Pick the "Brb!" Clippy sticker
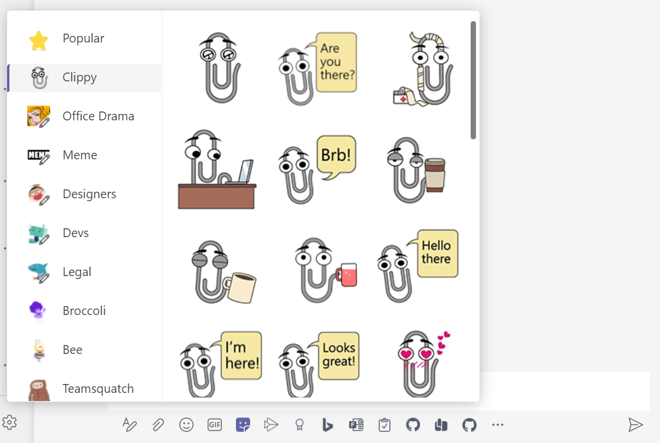 (x=318, y=169)
